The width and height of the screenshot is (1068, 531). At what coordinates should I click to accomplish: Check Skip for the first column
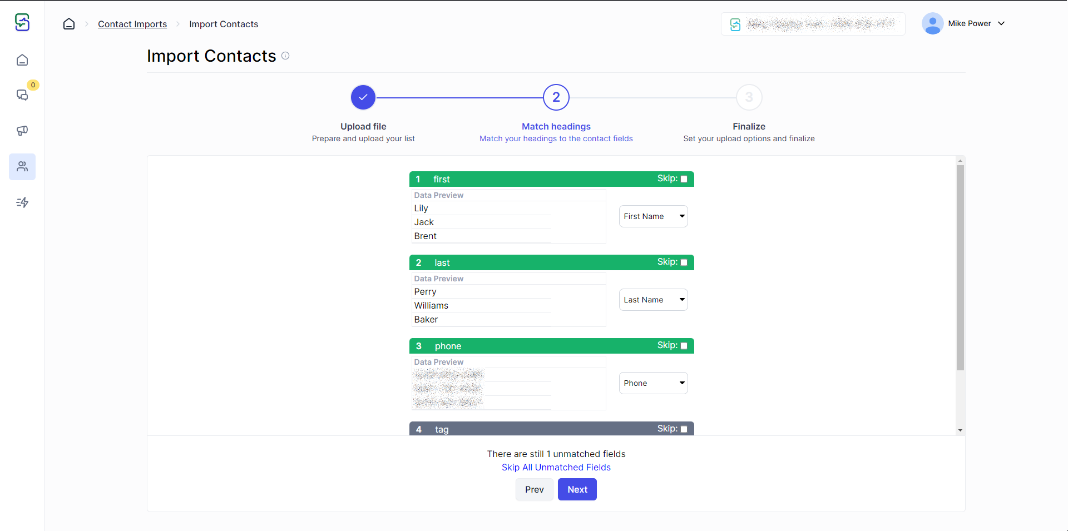(684, 179)
